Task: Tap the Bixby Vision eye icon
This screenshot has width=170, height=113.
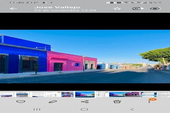Action: click(155, 8)
